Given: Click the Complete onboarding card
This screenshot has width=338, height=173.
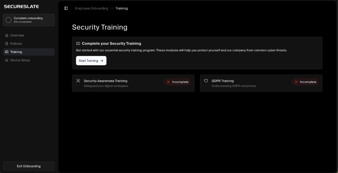Looking at the screenshot, I should point(29,20).
